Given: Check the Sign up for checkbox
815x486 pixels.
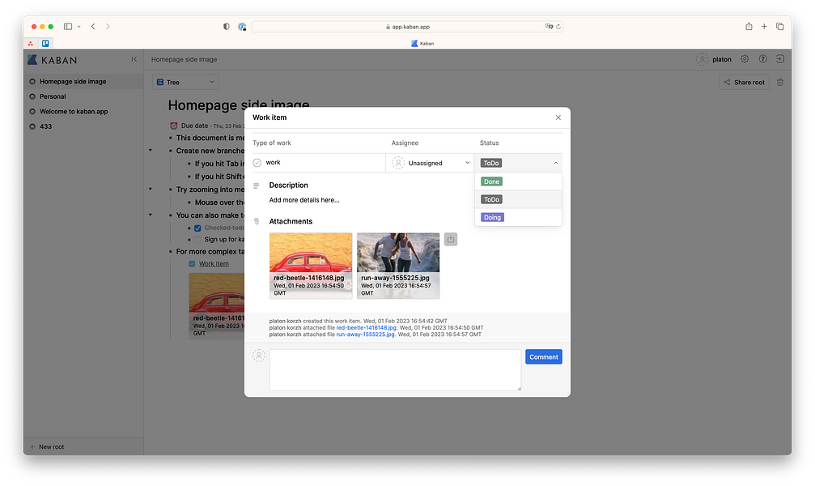Looking at the screenshot, I should pyautogui.click(x=197, y=240).
